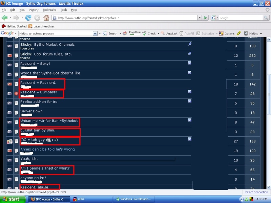Open the Check button dropdown arrow
Viewport: 271px width, 203px height.
[158, 33]
